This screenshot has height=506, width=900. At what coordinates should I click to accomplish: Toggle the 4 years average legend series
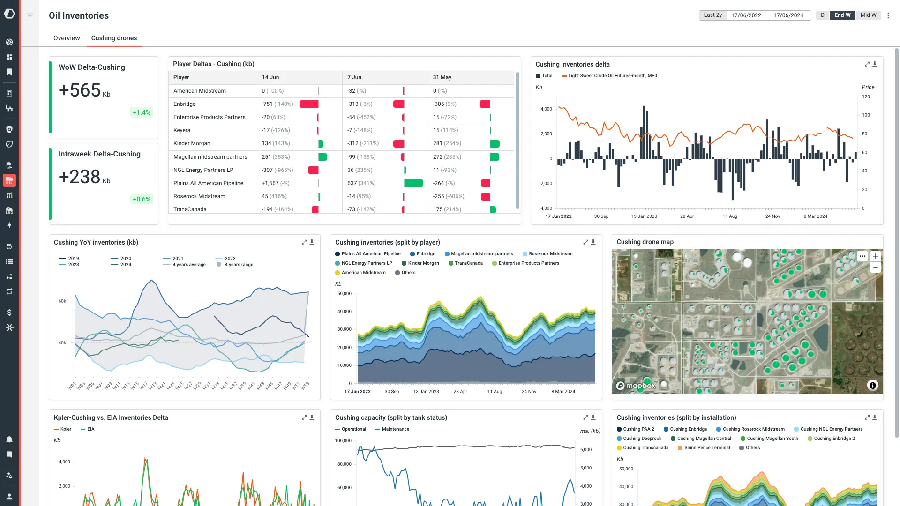184,265
